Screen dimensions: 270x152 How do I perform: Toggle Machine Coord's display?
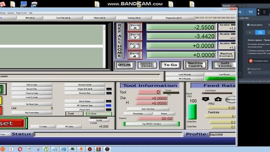195,65
